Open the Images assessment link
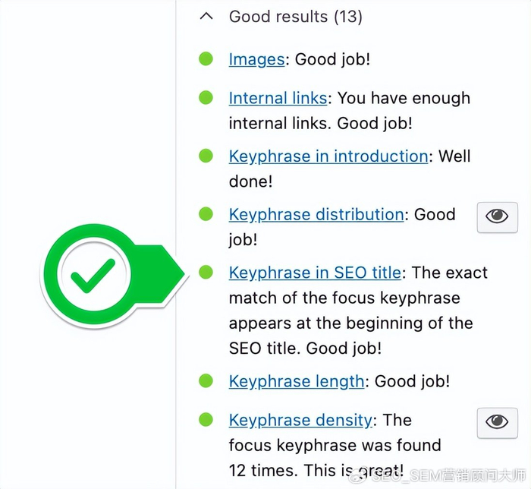The width and height of the screenshot is (531, 489). tap(256, 59)
